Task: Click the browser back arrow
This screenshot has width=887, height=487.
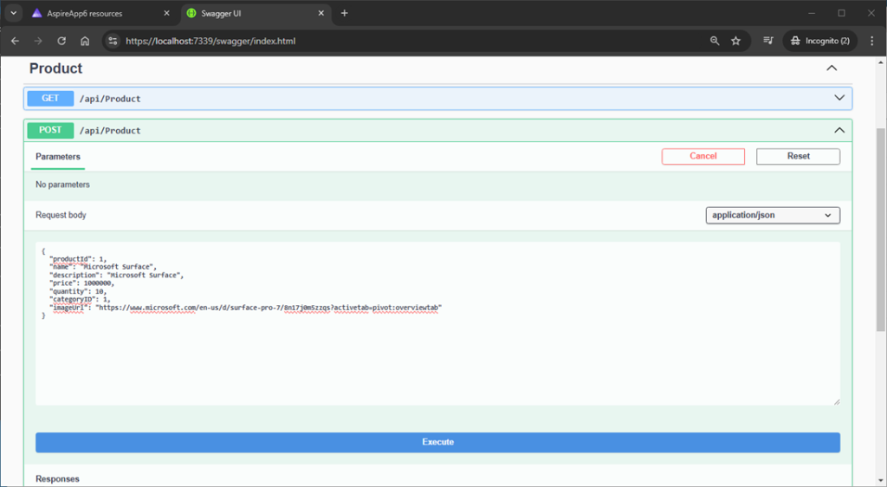Action: pos(16,41)
